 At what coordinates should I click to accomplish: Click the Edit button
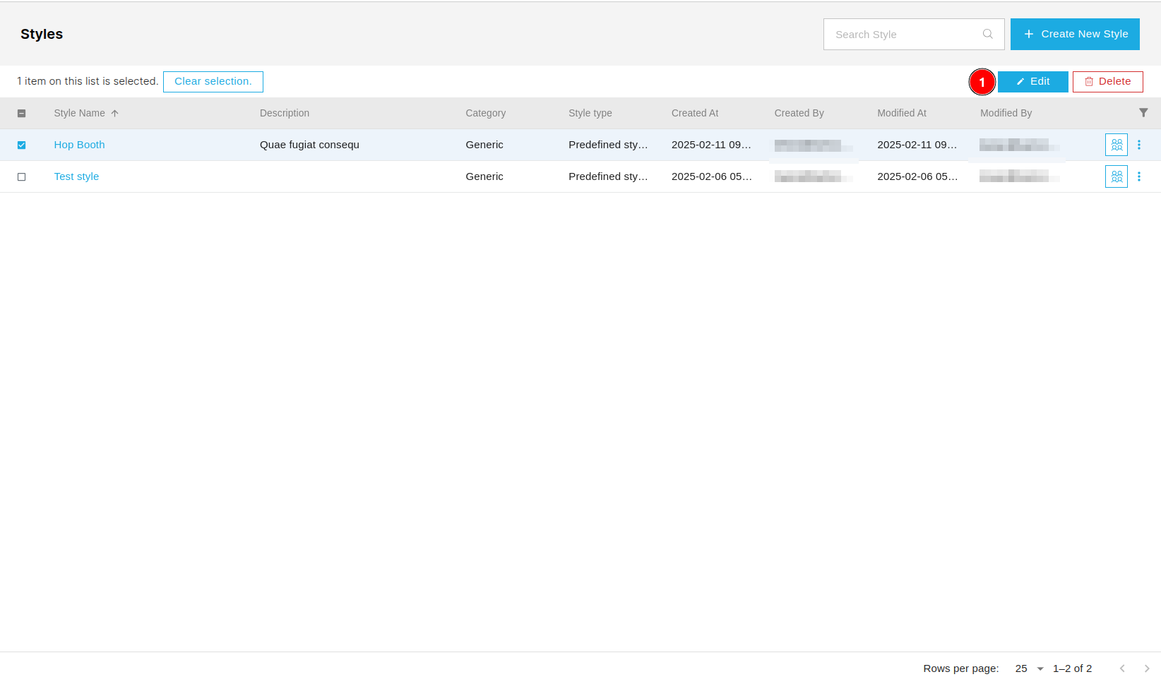click(x=1033, y=82)
